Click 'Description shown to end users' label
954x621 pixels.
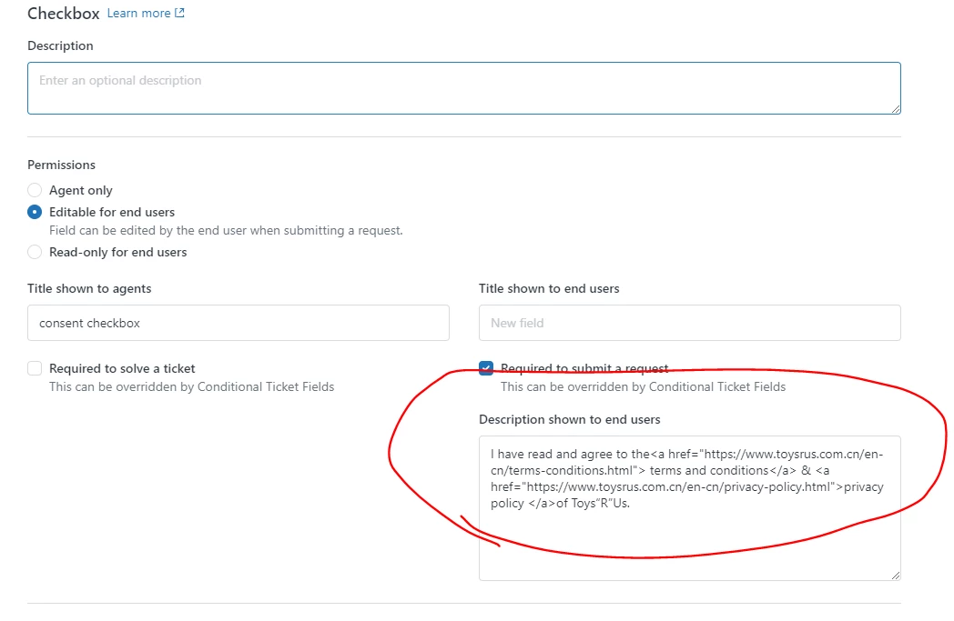pyautogui.click(x=570, y=419)
